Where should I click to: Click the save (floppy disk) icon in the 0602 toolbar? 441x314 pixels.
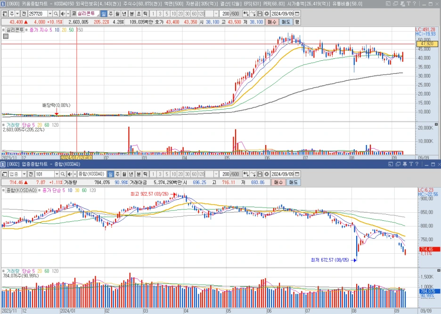(x=260, y=174)
